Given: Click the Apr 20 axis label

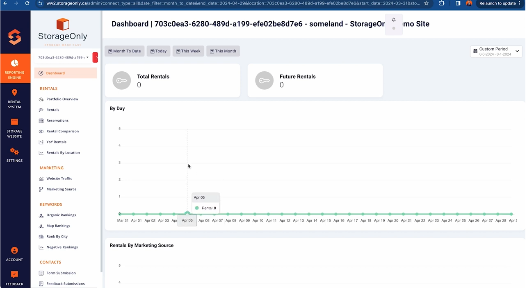Looking at the screenshot, I should point(393,220).
